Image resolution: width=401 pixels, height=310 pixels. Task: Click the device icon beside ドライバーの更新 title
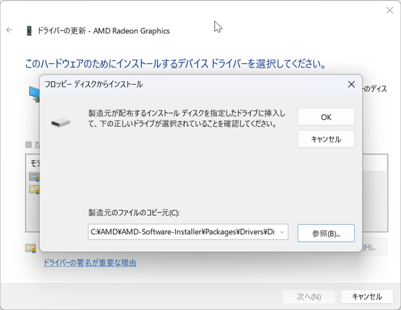click(29, 31)
